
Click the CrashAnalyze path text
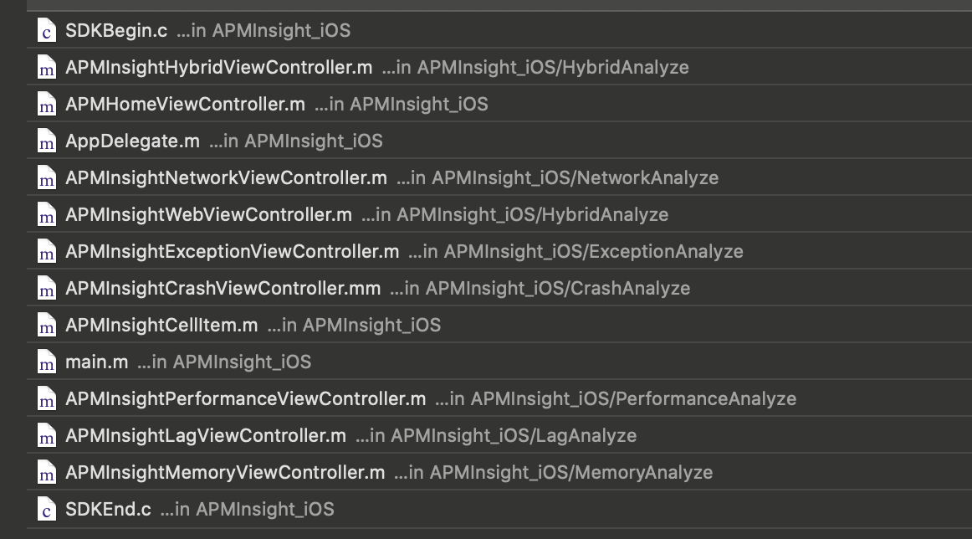(x=540, y=288)
